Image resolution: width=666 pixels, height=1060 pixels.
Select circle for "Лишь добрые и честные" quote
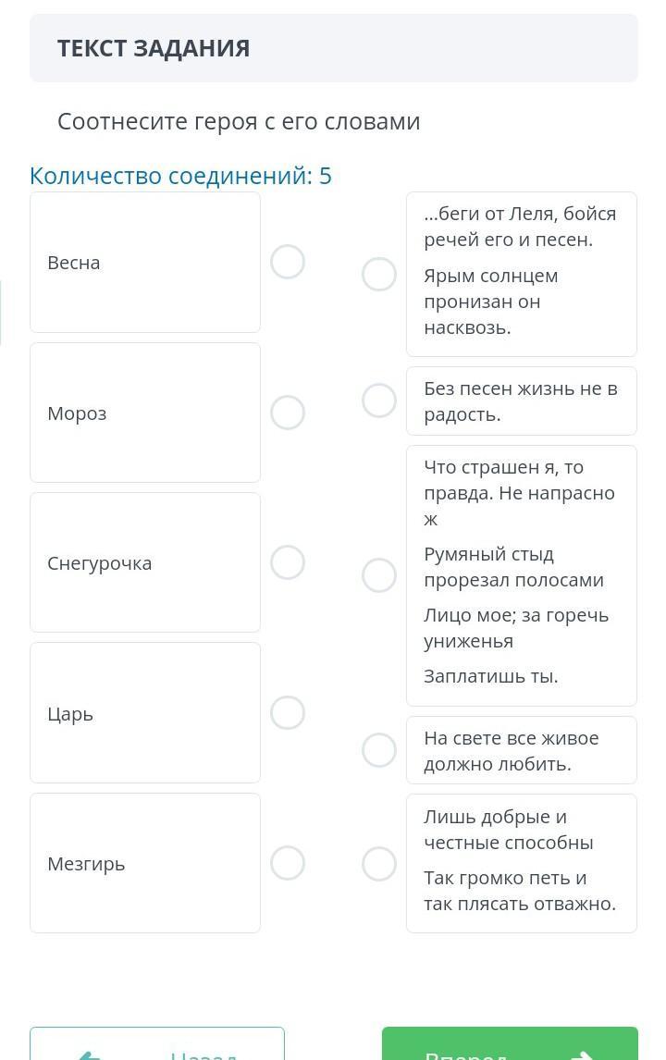[x=379, y=864]
